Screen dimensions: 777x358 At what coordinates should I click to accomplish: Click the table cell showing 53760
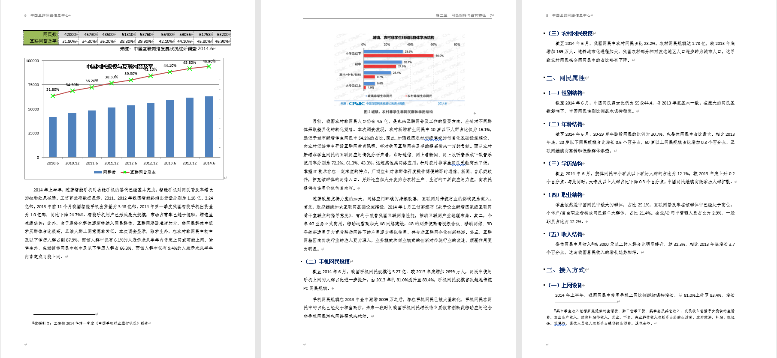(x=145, y=34)
